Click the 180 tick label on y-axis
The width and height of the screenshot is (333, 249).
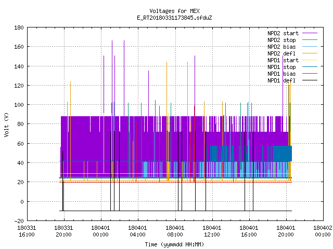(19, 27)
